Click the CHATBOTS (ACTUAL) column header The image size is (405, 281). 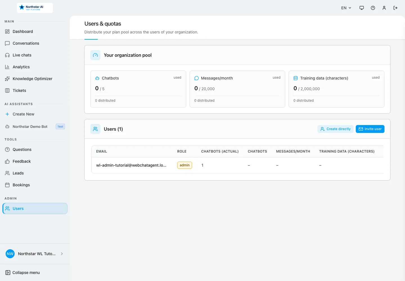point(220,151)
